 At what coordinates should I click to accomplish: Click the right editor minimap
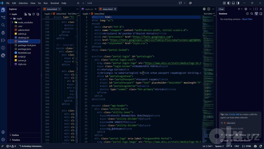208,79
